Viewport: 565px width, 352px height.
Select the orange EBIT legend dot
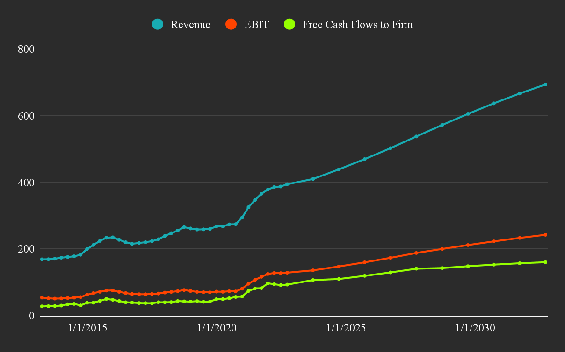tap(232, 24)
